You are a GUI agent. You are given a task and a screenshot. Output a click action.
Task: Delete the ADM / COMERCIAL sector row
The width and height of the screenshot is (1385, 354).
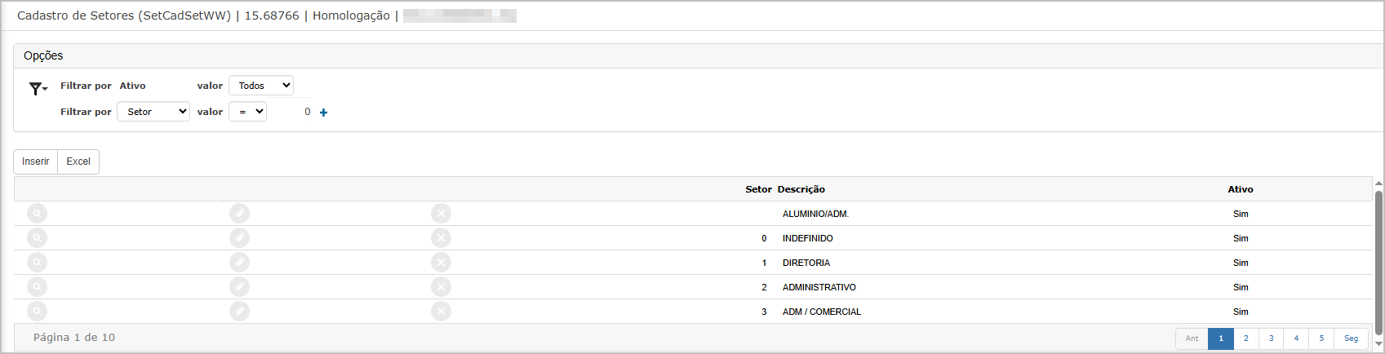point(441,312)
